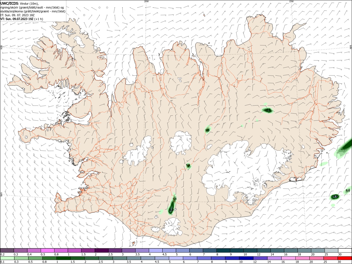Select the dusky plum 0.2 snow swatch
Screen dimensions: 352x264
pos(7,251)
